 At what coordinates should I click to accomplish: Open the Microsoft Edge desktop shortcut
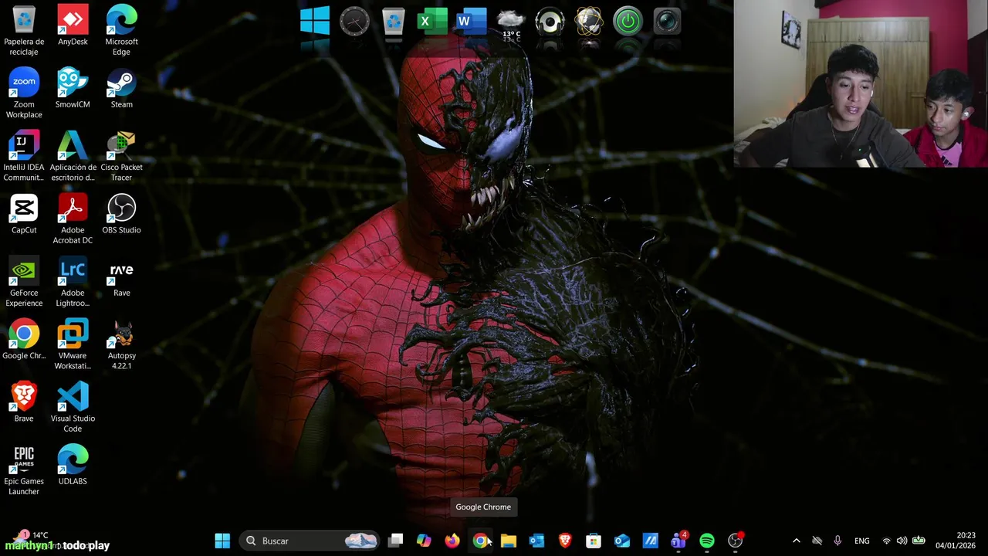(121, 31)
